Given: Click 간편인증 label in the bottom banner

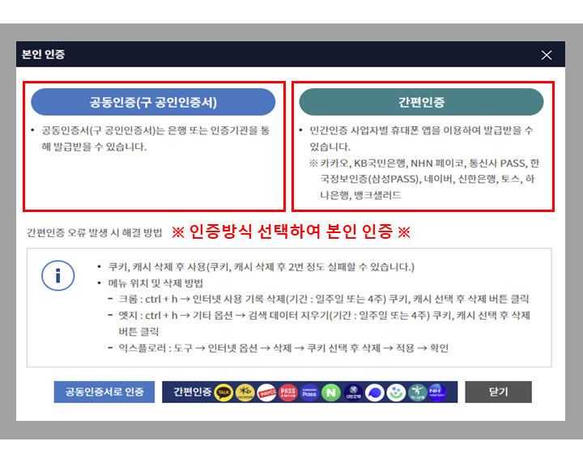Looking at the screenshot, I should (192, 392).
